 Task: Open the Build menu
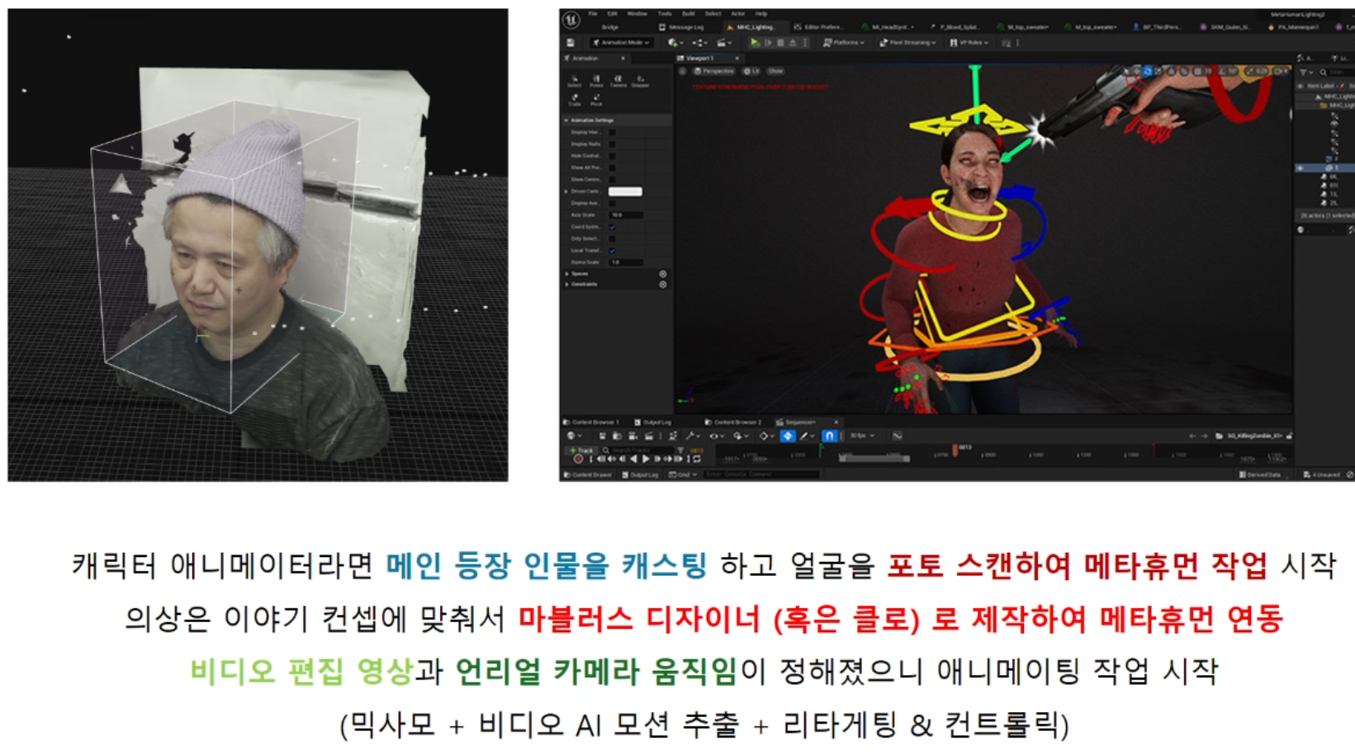688,14
